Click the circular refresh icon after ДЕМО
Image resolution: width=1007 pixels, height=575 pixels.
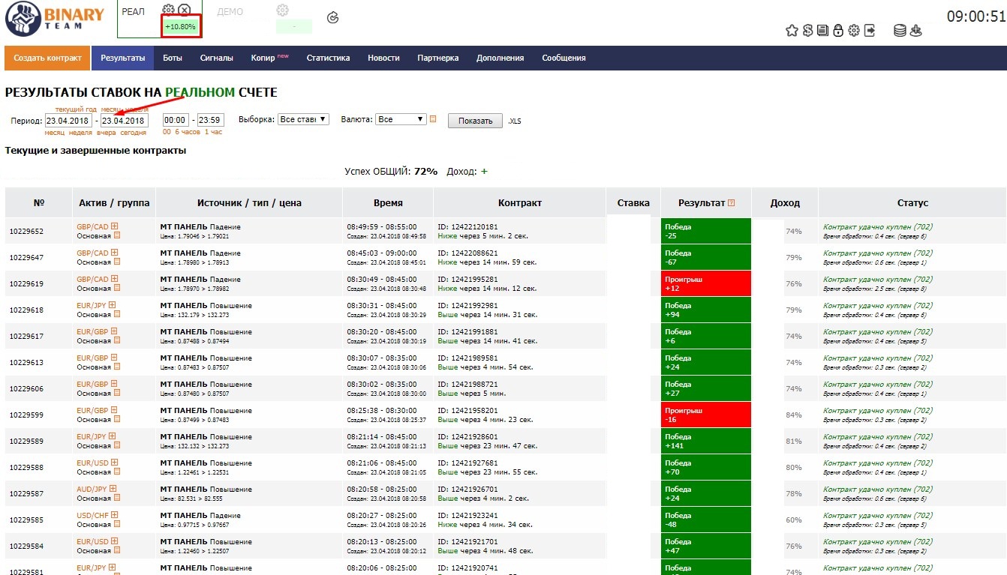[333, 17]
